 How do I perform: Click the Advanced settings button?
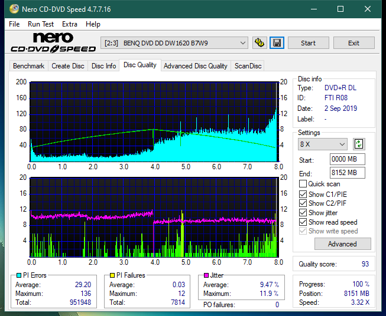(x=342, y=244)
